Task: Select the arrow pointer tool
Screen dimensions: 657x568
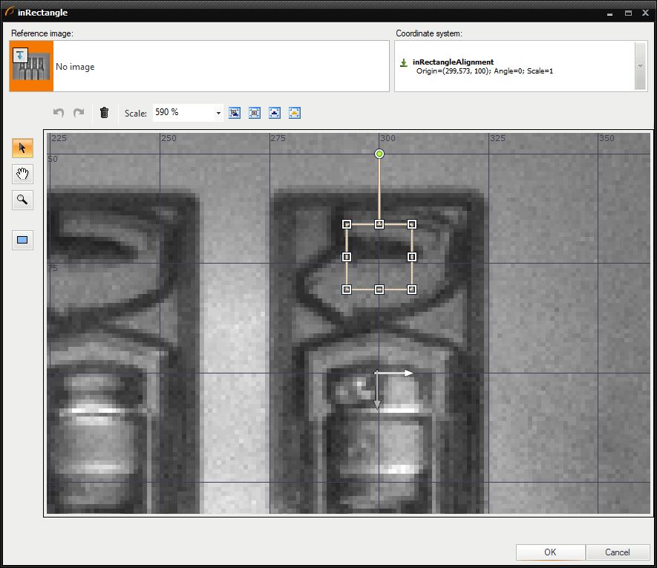Action: pyautogui.click(x=22, y=148)
